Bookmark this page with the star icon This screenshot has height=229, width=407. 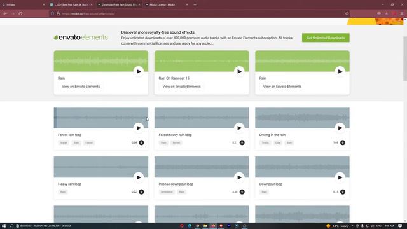[347, 13]
